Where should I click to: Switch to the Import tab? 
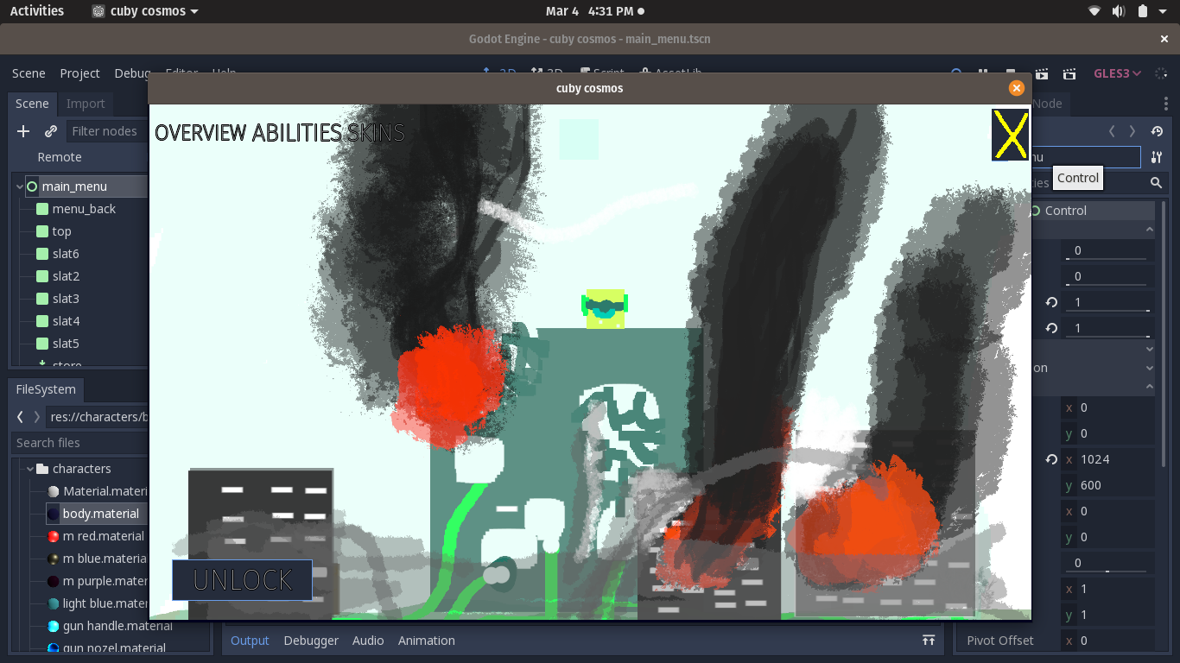(x=86, y=104)
